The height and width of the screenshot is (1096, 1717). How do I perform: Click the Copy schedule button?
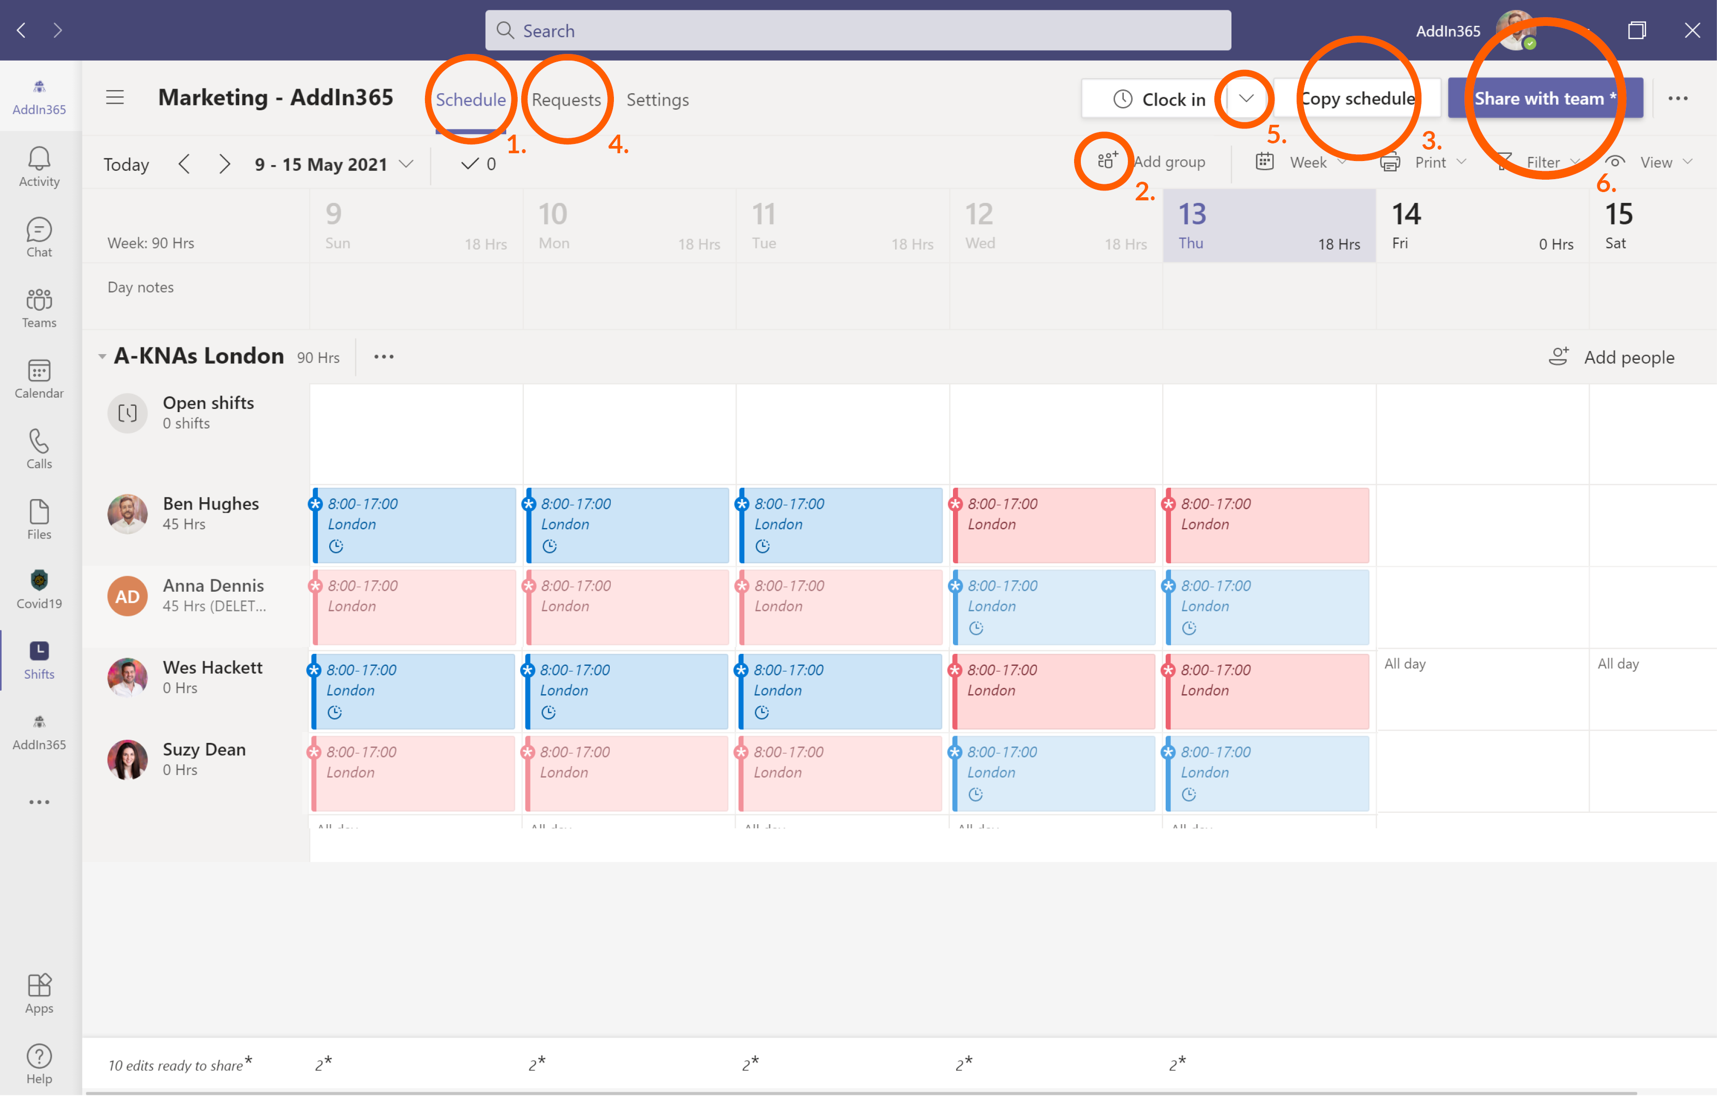pyautogui.click(x=1357, y=98)
